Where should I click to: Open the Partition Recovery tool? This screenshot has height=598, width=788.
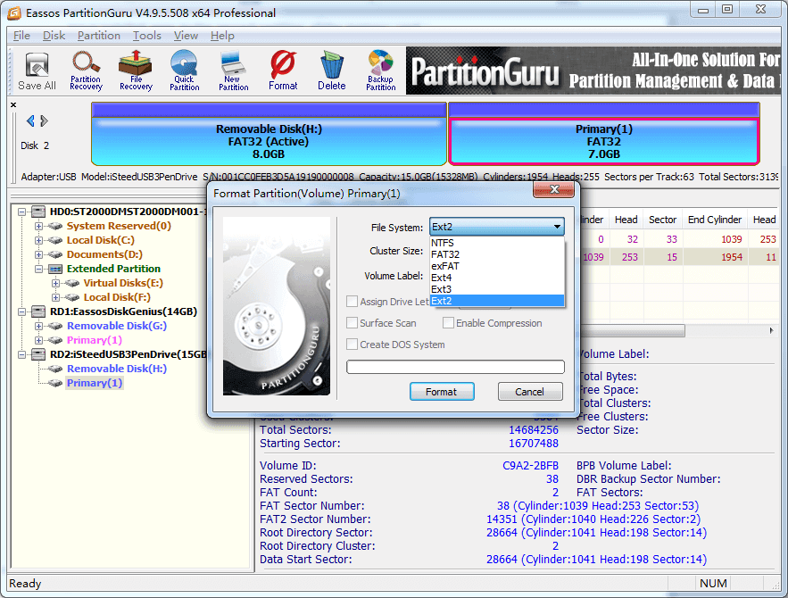point(86,71)
